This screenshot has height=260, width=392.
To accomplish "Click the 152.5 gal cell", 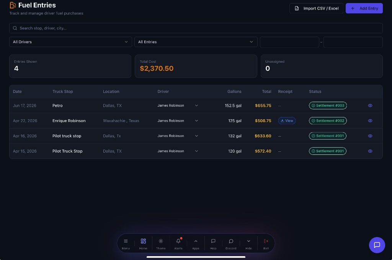I will point(233,106).
